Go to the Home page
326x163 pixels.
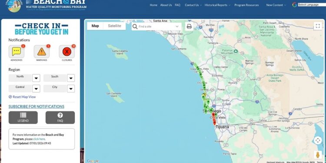[153, 5]
